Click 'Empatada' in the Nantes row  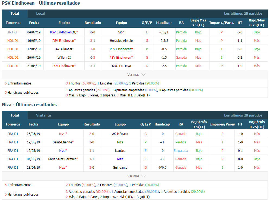tap(181, 151)
